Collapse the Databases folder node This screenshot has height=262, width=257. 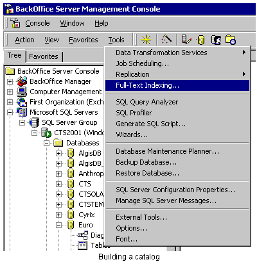pyautogui.click(x=46, y=143)
